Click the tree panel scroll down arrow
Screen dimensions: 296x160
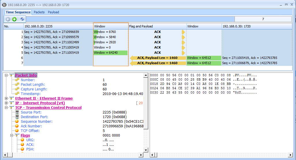click(146, 150)
